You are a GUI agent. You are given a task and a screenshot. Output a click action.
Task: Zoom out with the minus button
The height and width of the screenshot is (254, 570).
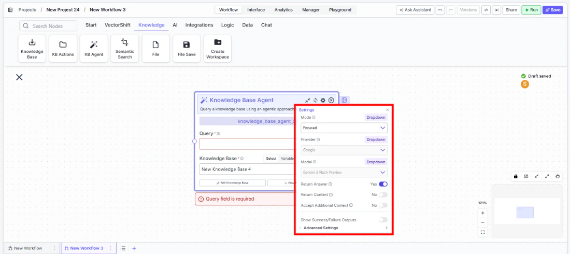pyautogui.click(x=483, y=223)
